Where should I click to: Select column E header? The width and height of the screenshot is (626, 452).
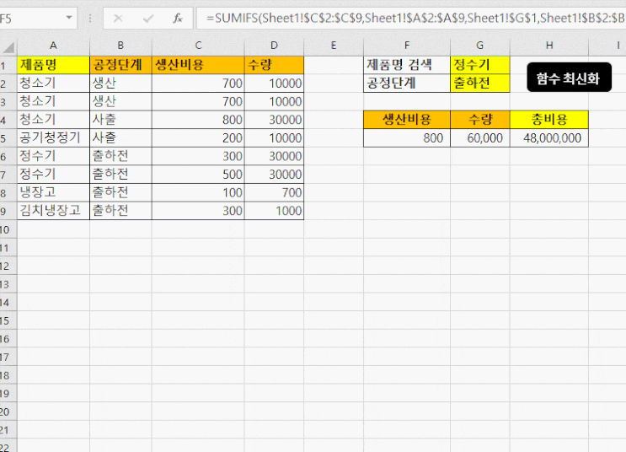click(x=334, y=46)
